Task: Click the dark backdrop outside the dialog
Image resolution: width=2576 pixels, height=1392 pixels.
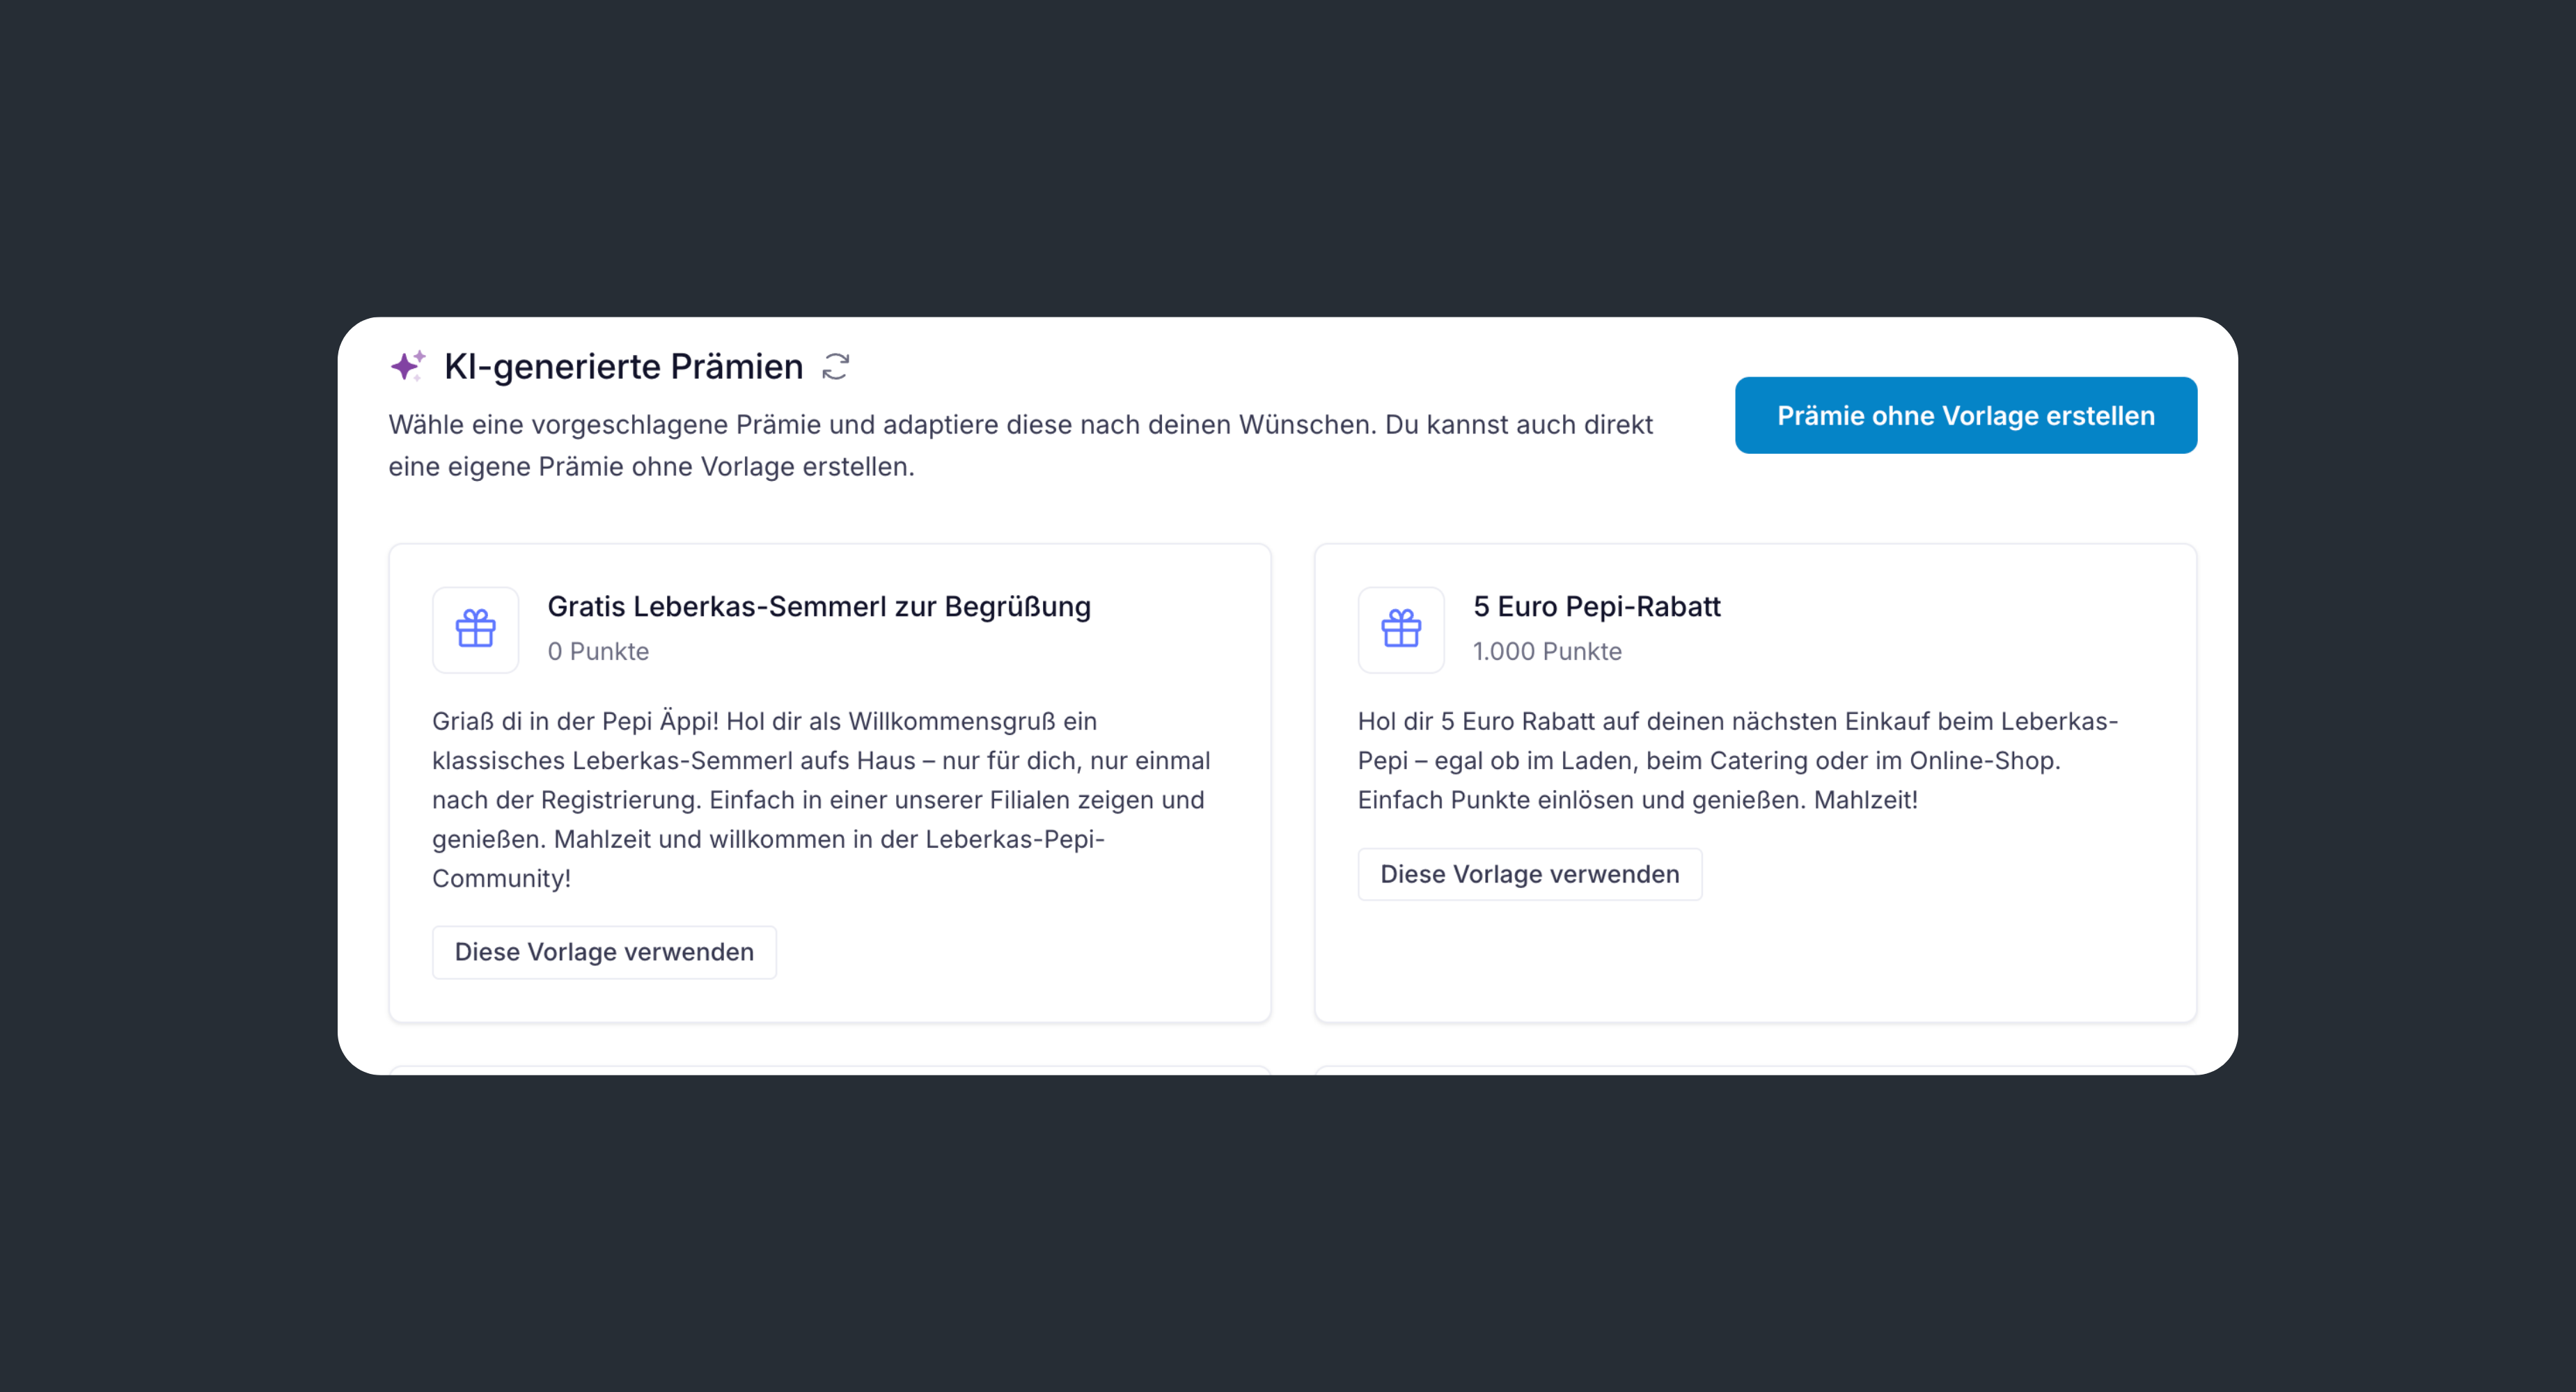Action: (x=1288, y=1230)
